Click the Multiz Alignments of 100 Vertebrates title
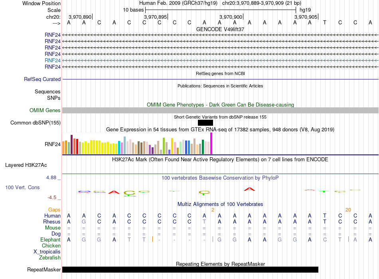Image resolution: width=379 pixels, height=279 pixels. click(x=220, y=204)
